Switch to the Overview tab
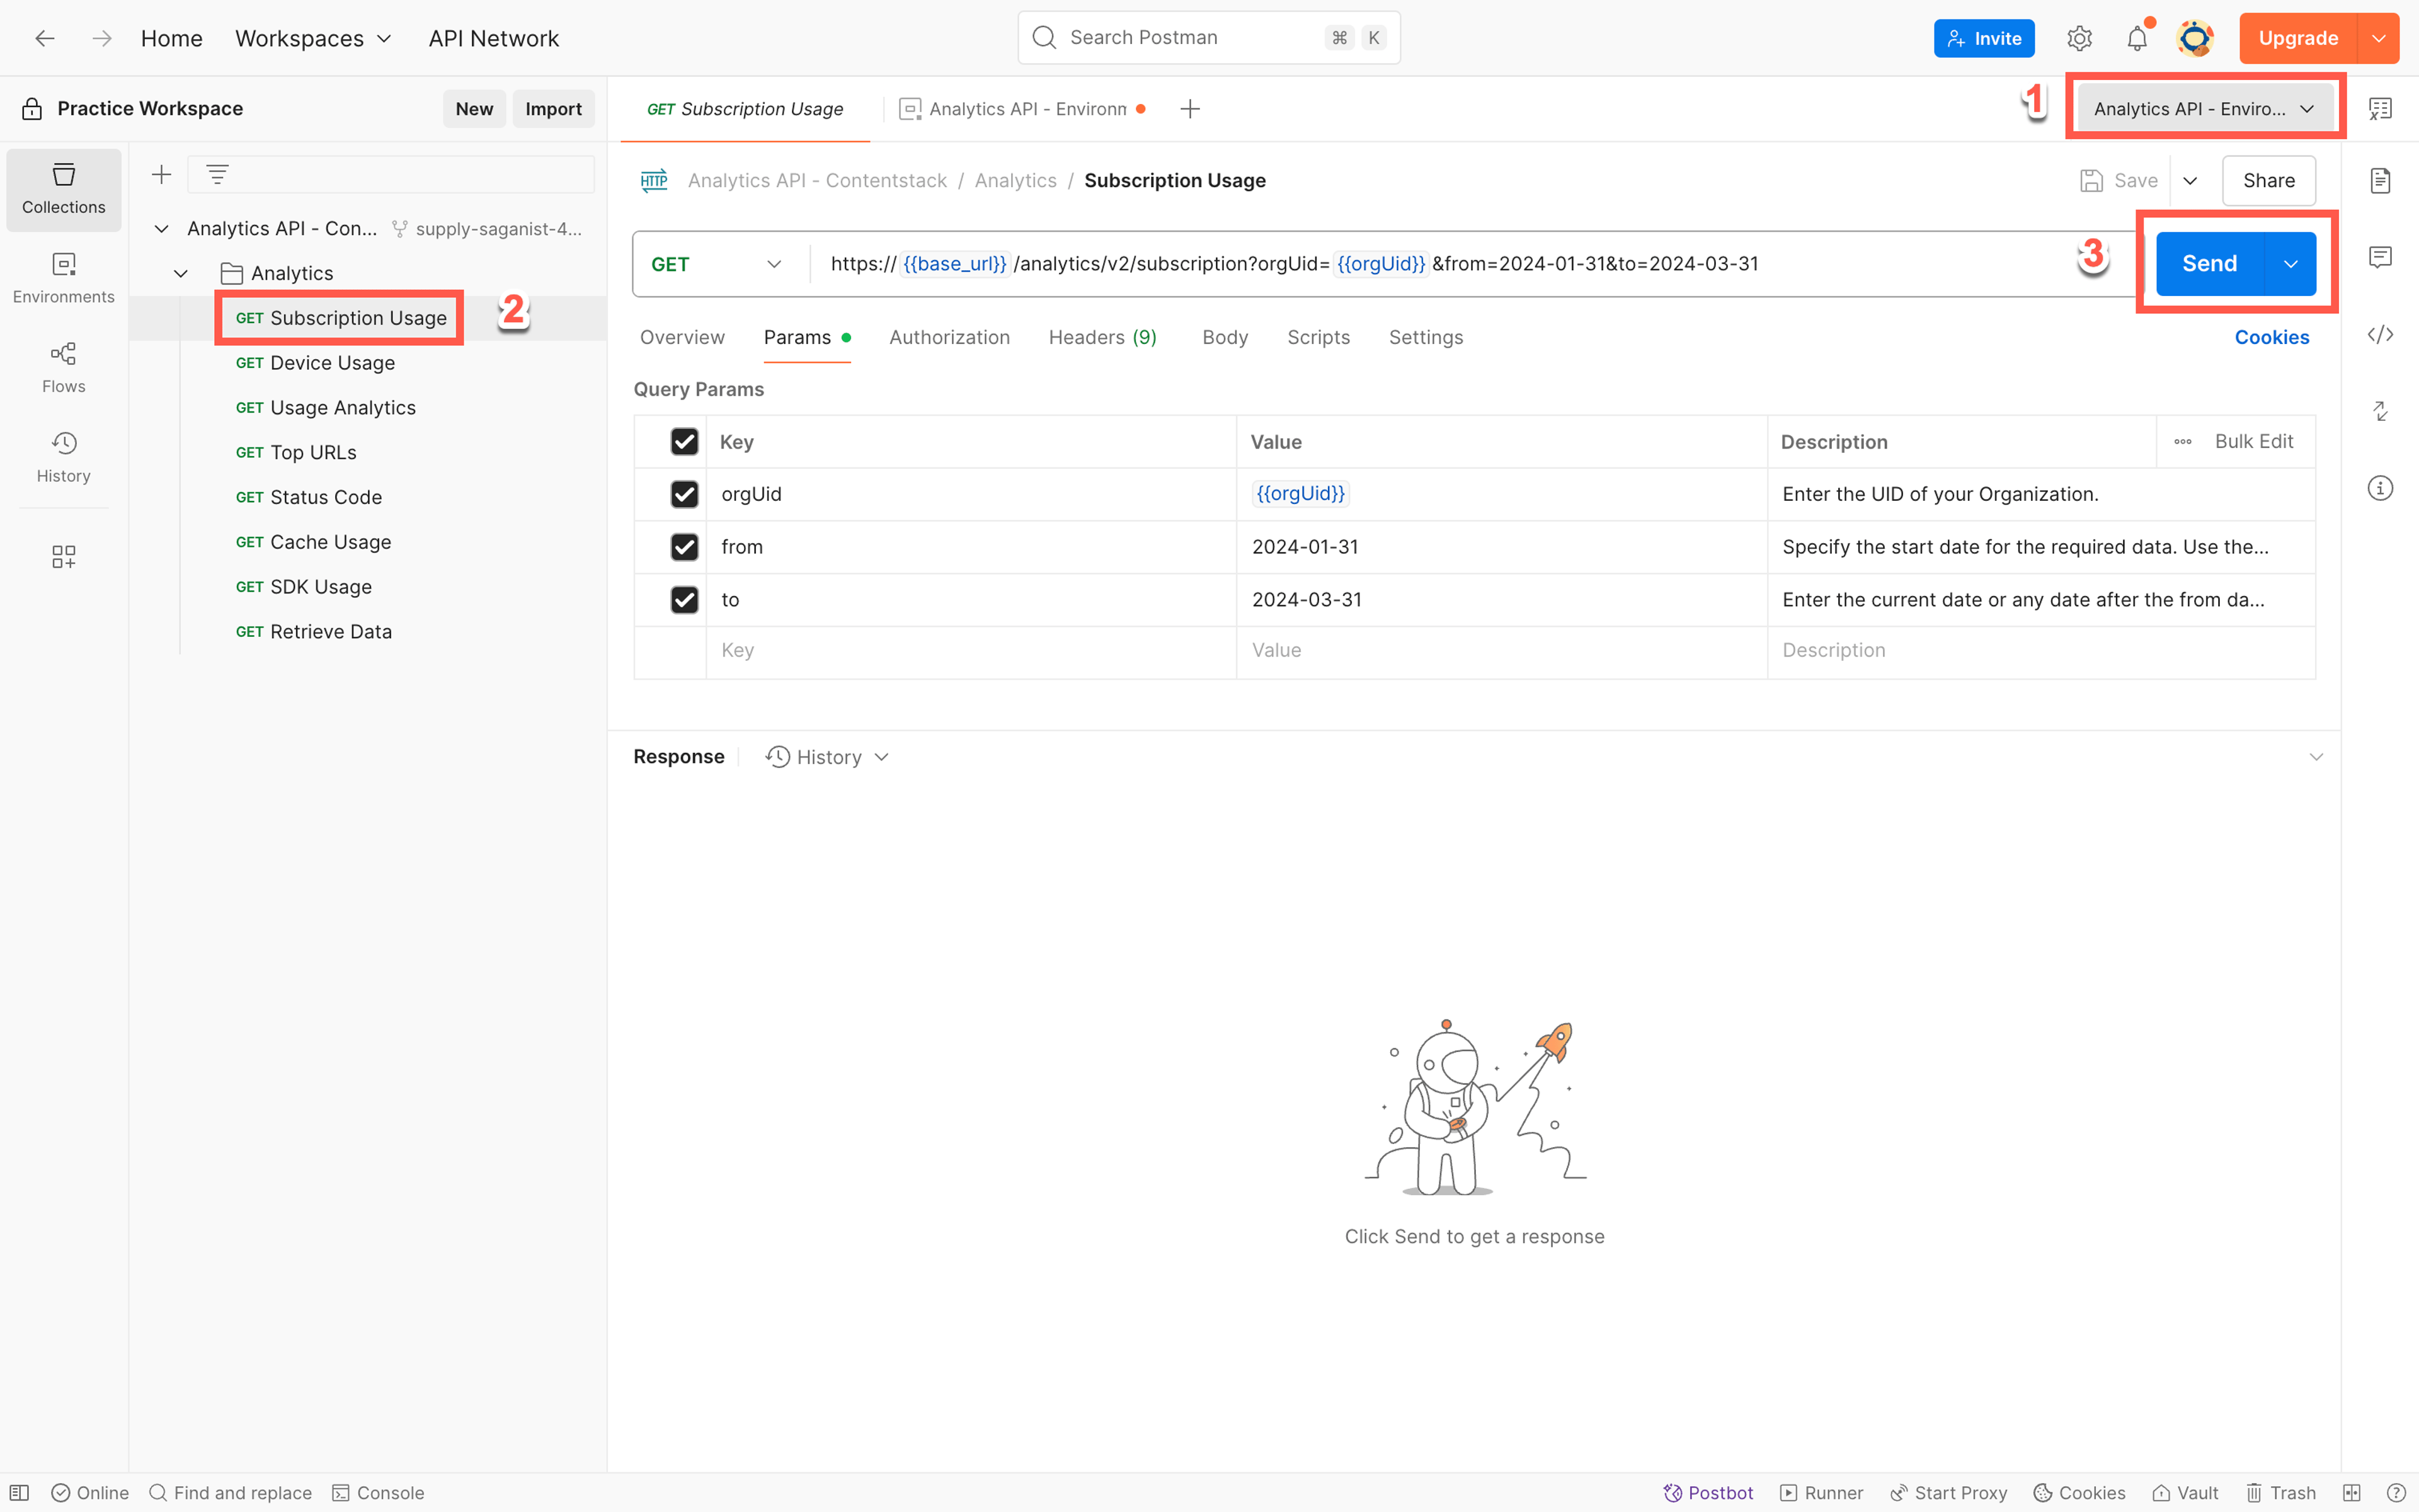 (x=682, y=337)
